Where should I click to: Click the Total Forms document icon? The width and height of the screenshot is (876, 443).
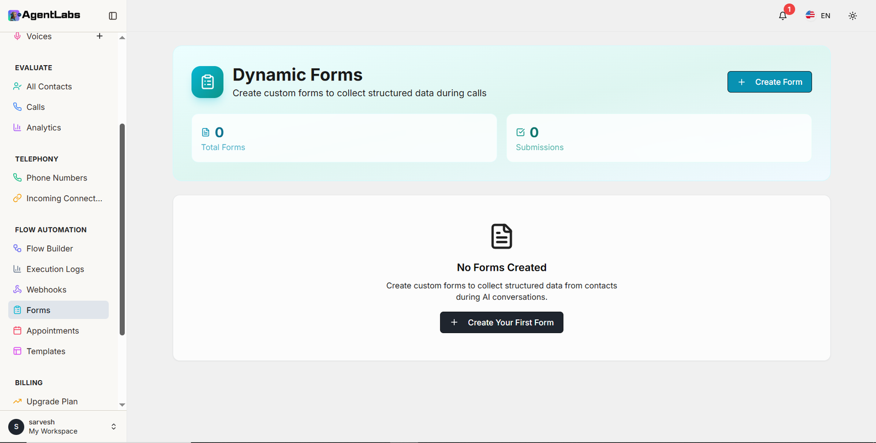coord(206,132)
